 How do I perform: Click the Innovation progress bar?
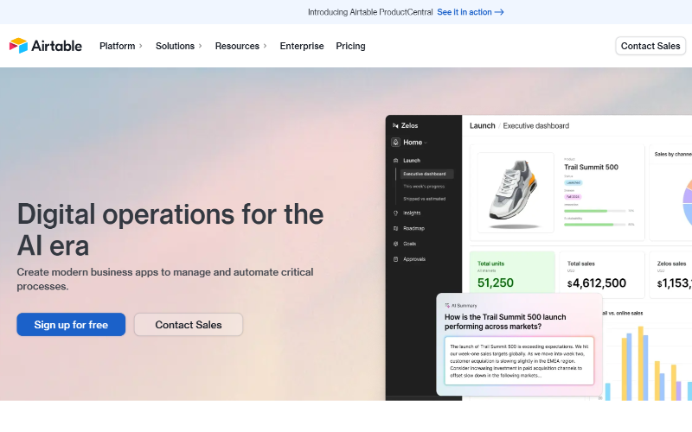[x=594, y=211]
